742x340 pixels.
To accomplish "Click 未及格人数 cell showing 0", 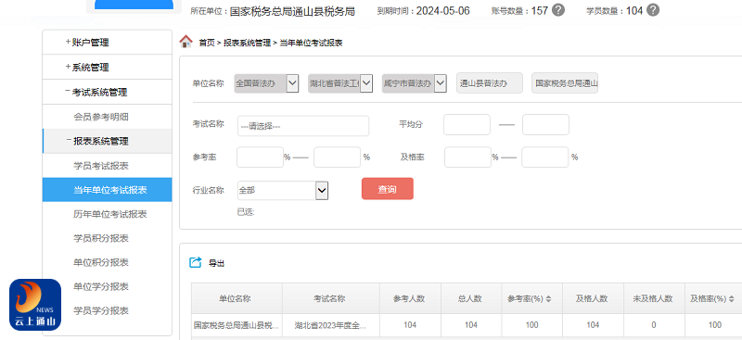I will click(654, 325).
